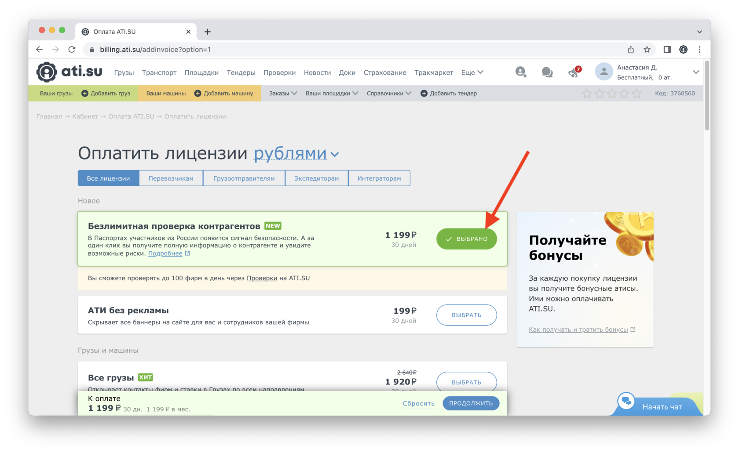Open Грузы in the main menu
This screenshot has height=453, width=739.
tap(124, 72)
